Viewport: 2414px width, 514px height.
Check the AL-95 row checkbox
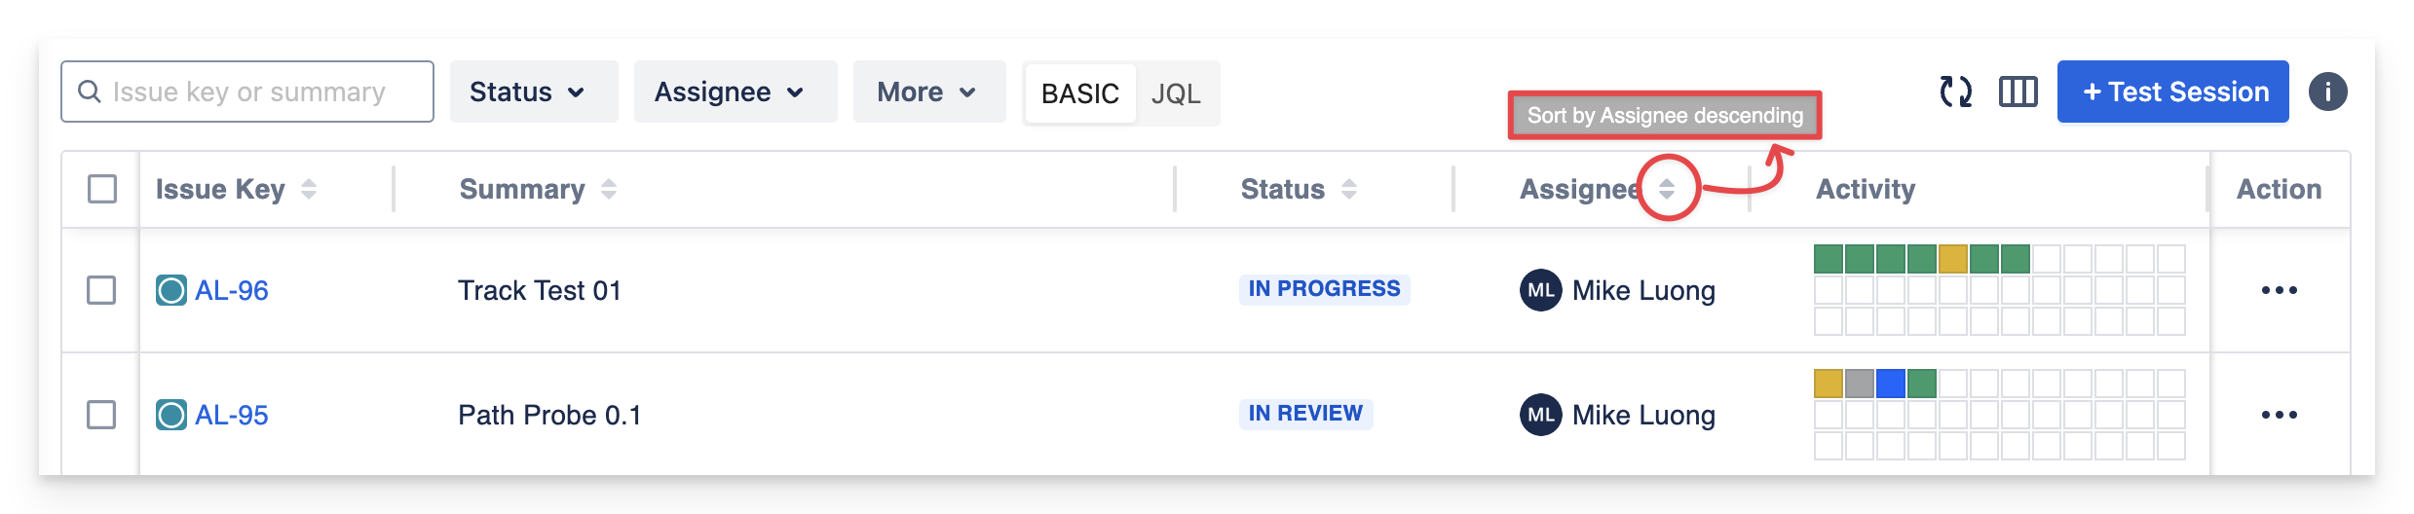click(x=101, y=415)
